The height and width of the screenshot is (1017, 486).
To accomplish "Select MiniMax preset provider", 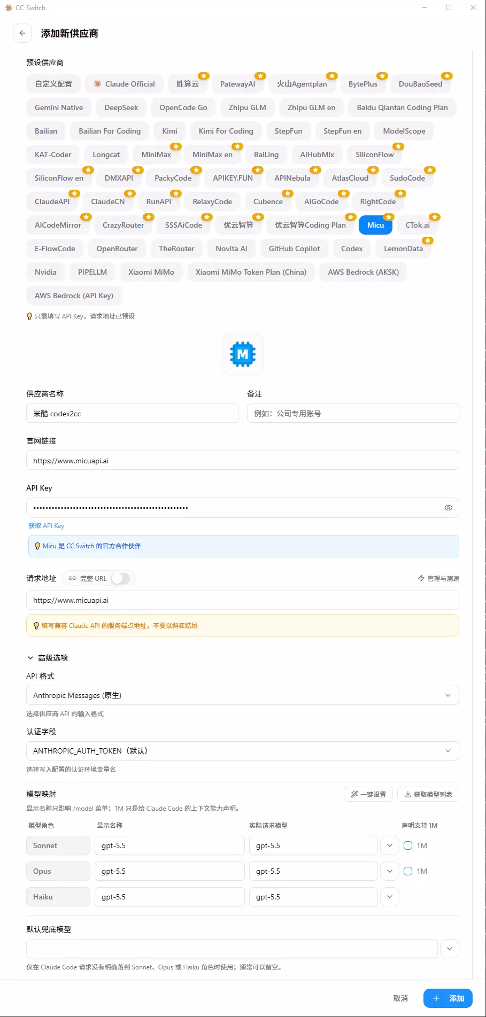I will point(156,154).
